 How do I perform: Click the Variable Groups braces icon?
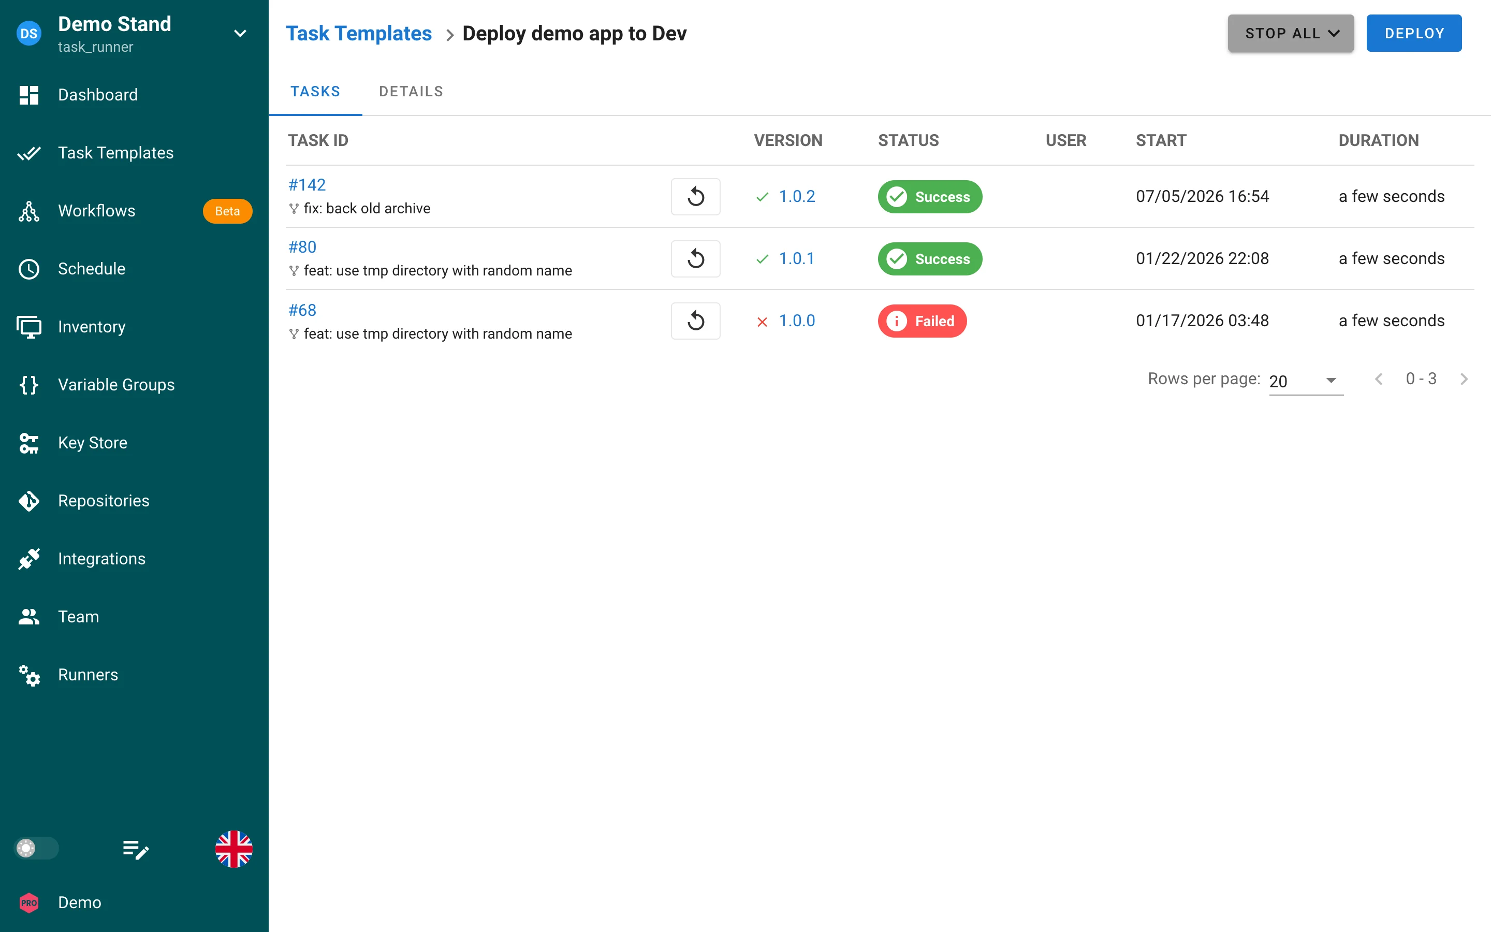[x=29, y=385]
